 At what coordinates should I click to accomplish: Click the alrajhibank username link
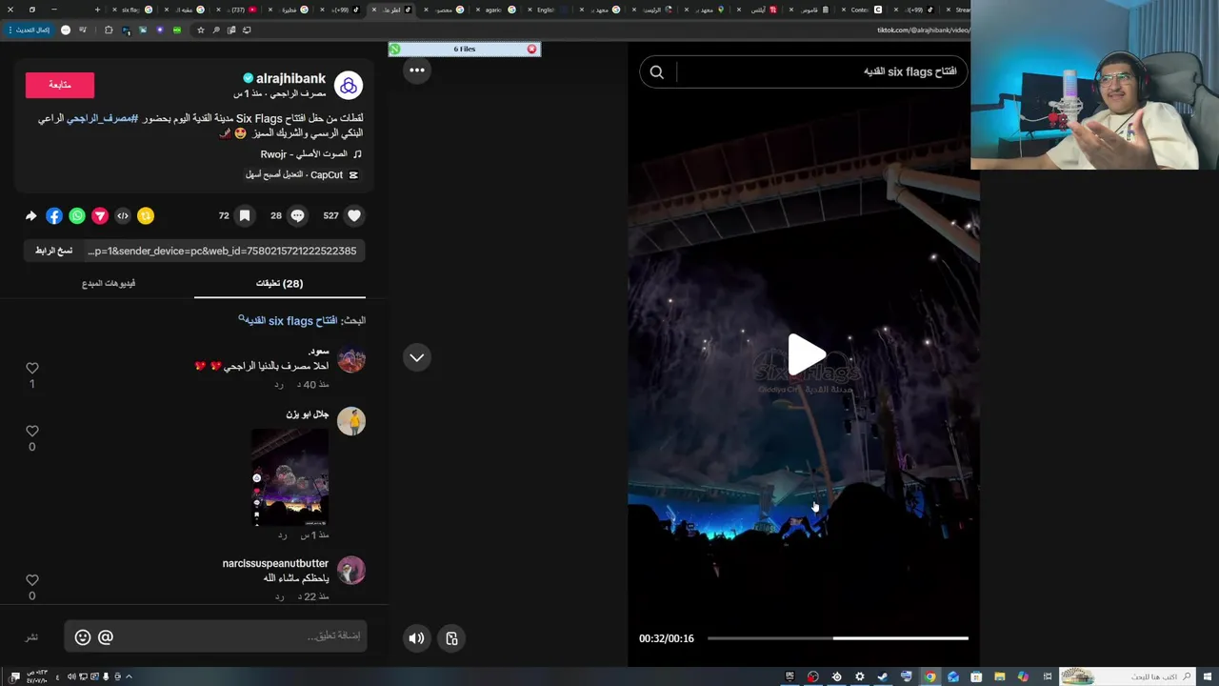(290, 78)
